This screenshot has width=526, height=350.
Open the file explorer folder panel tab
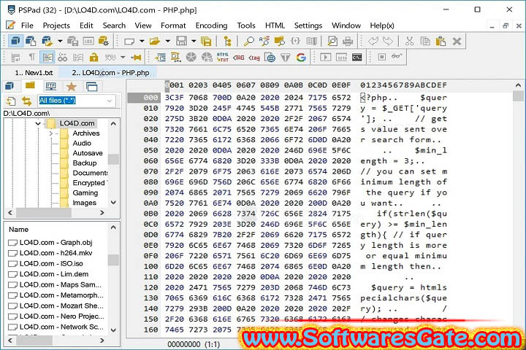30,86
